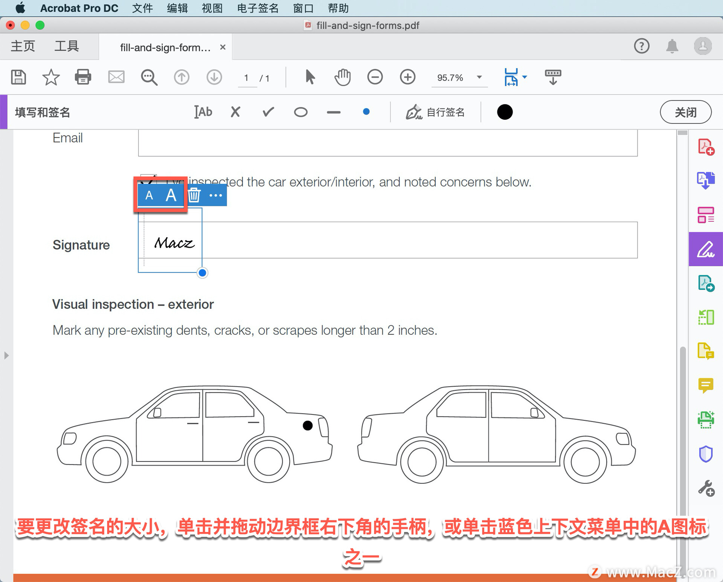Click the Email input field
The width and height of the screenshot is (723, 582).
click(388, 143)
